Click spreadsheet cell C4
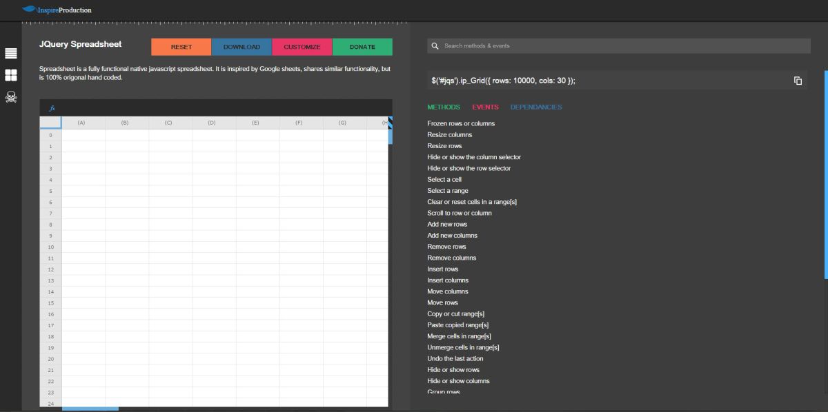Image resolution: width=828 pixels, height=412 pixels. 170,180
